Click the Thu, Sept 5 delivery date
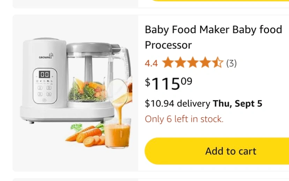This screenshot has width=289, height=181. click(237, 103)
